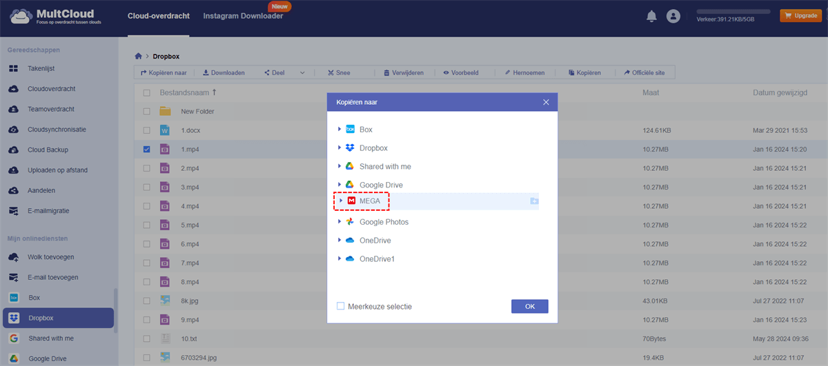Viewport: 828px width, 366px height.
Task: Click the Google Photos pinwheel icon
Action: point(350,222)
